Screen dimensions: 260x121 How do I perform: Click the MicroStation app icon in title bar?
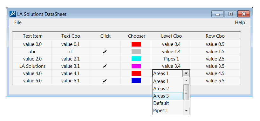[13, 14]
